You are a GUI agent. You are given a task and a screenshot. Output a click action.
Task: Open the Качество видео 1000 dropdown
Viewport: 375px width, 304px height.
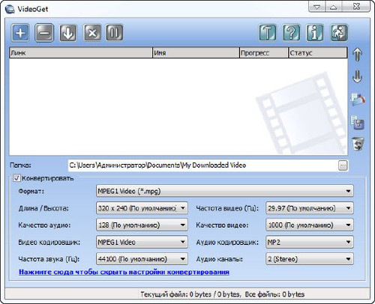pyautogui.click(x=310, y=225)
